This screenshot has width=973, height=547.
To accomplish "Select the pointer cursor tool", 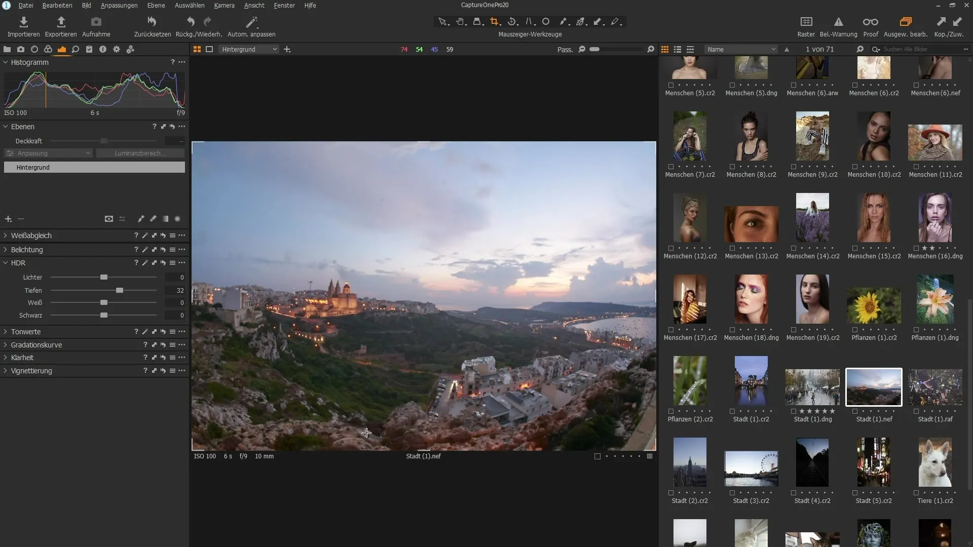I will 443,22.
